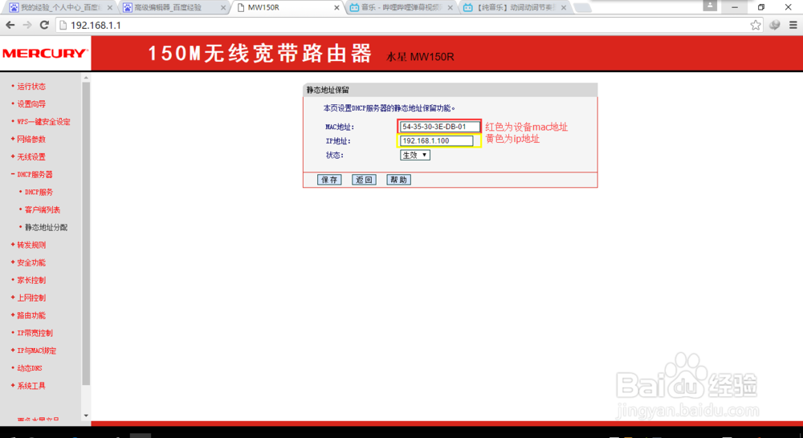Switch to the 【纯音乐】 tab
The height and width of the screenshot is (438, 803).
pyautogui.click(x=514, y=8)
